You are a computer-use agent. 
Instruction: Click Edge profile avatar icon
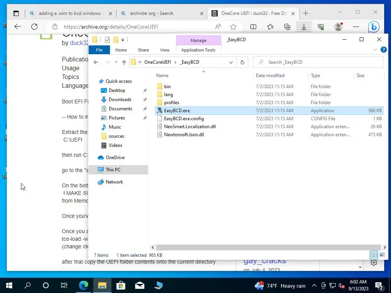pos(338,27)
